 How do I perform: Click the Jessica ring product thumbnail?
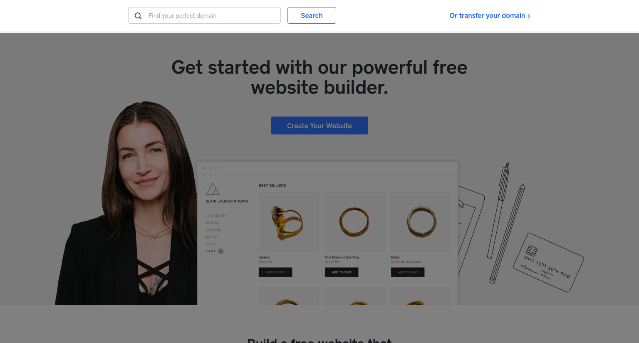tap(289, 222)
